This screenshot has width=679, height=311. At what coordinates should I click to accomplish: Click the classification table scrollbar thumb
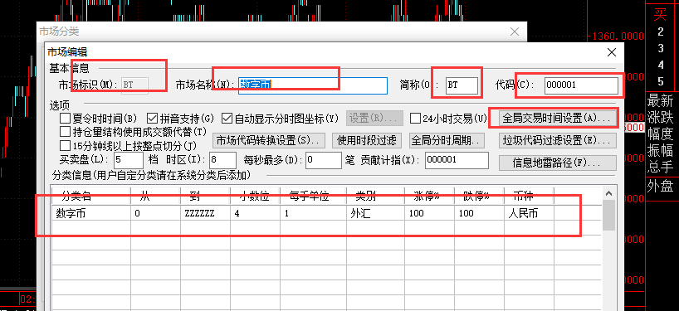[608, 215]
